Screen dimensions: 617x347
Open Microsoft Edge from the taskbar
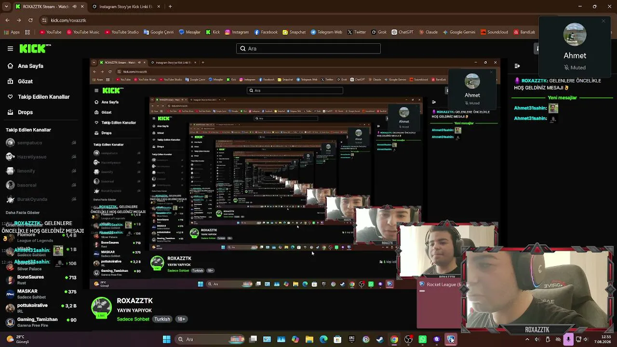[323, 339]
